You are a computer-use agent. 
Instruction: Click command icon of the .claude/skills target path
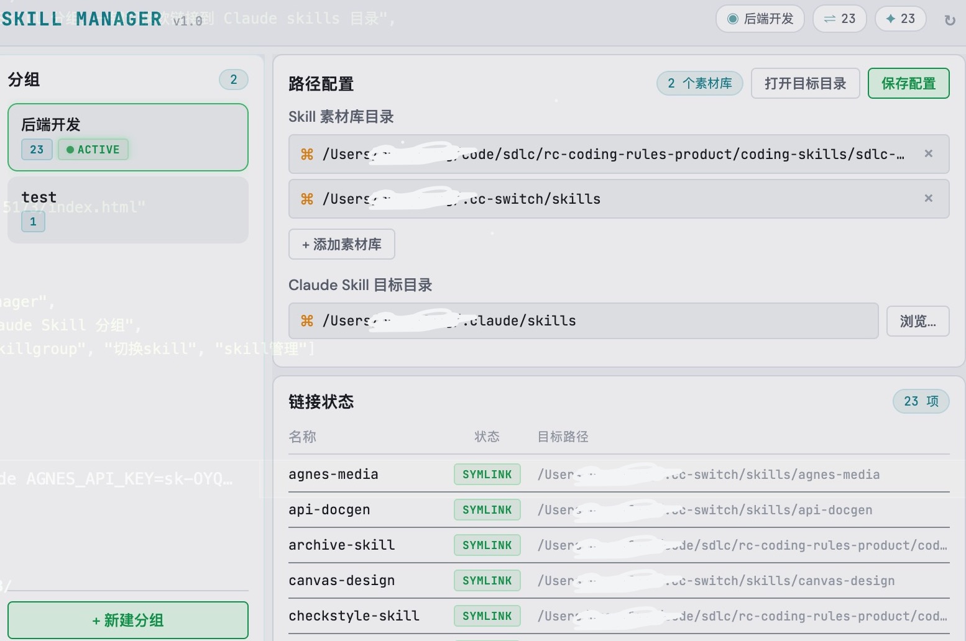[307, 320]
